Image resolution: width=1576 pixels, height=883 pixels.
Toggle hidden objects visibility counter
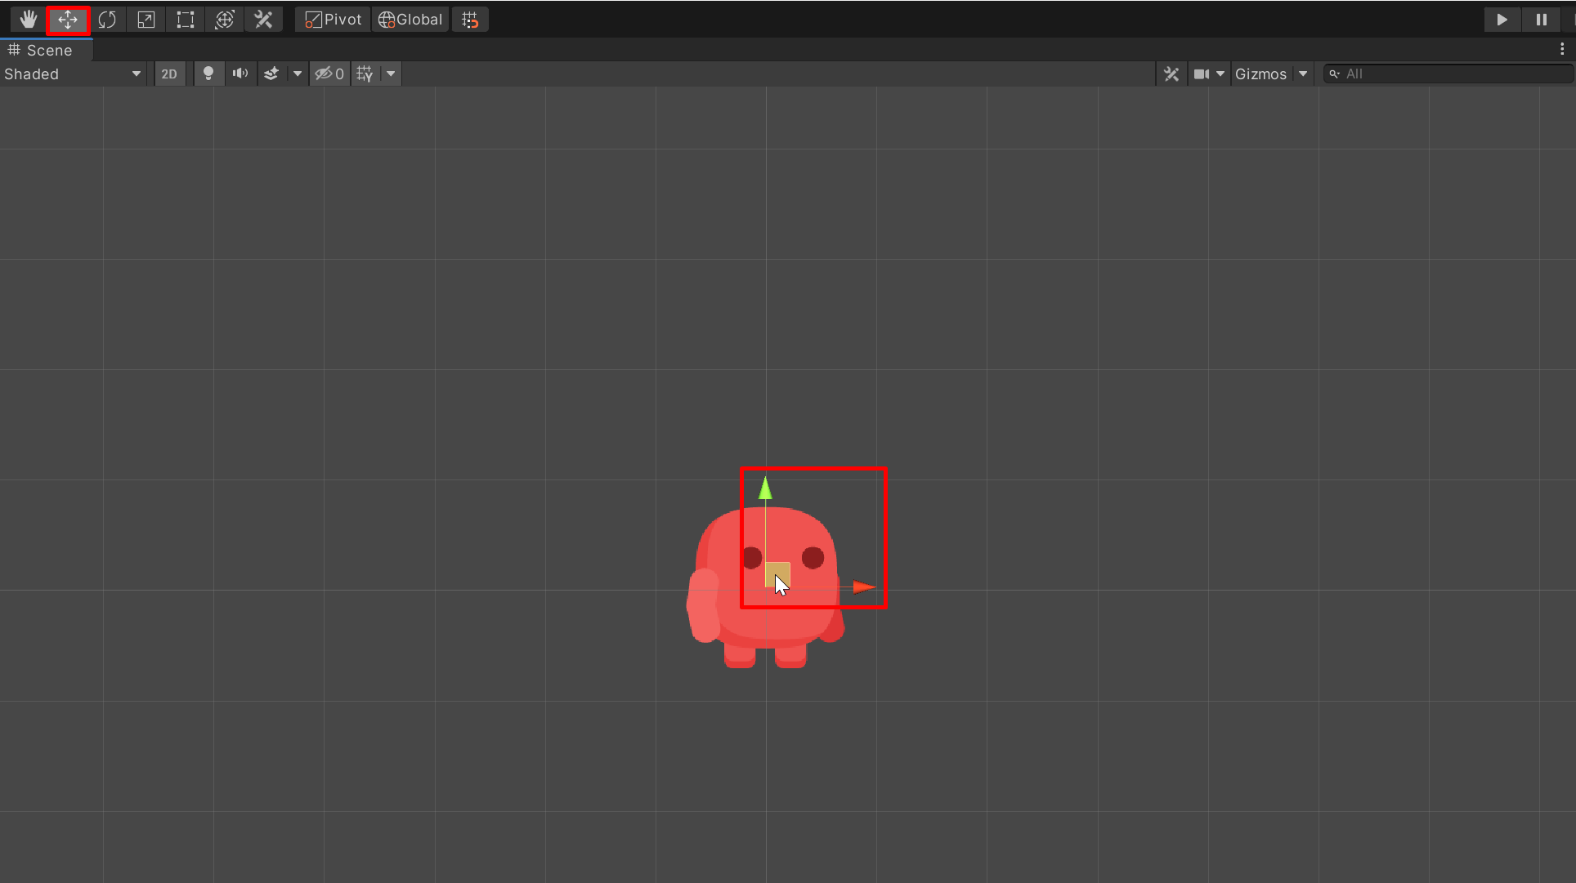[x=329, y=74]
